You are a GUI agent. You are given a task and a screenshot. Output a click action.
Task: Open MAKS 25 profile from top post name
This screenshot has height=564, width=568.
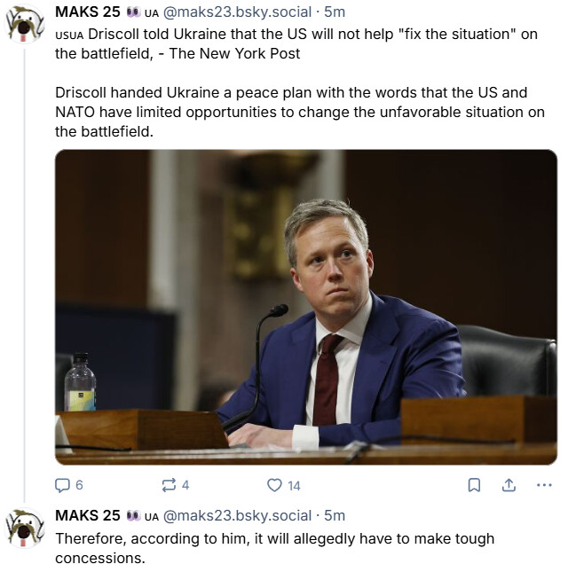pyautogui.click(x=87, y=12)
